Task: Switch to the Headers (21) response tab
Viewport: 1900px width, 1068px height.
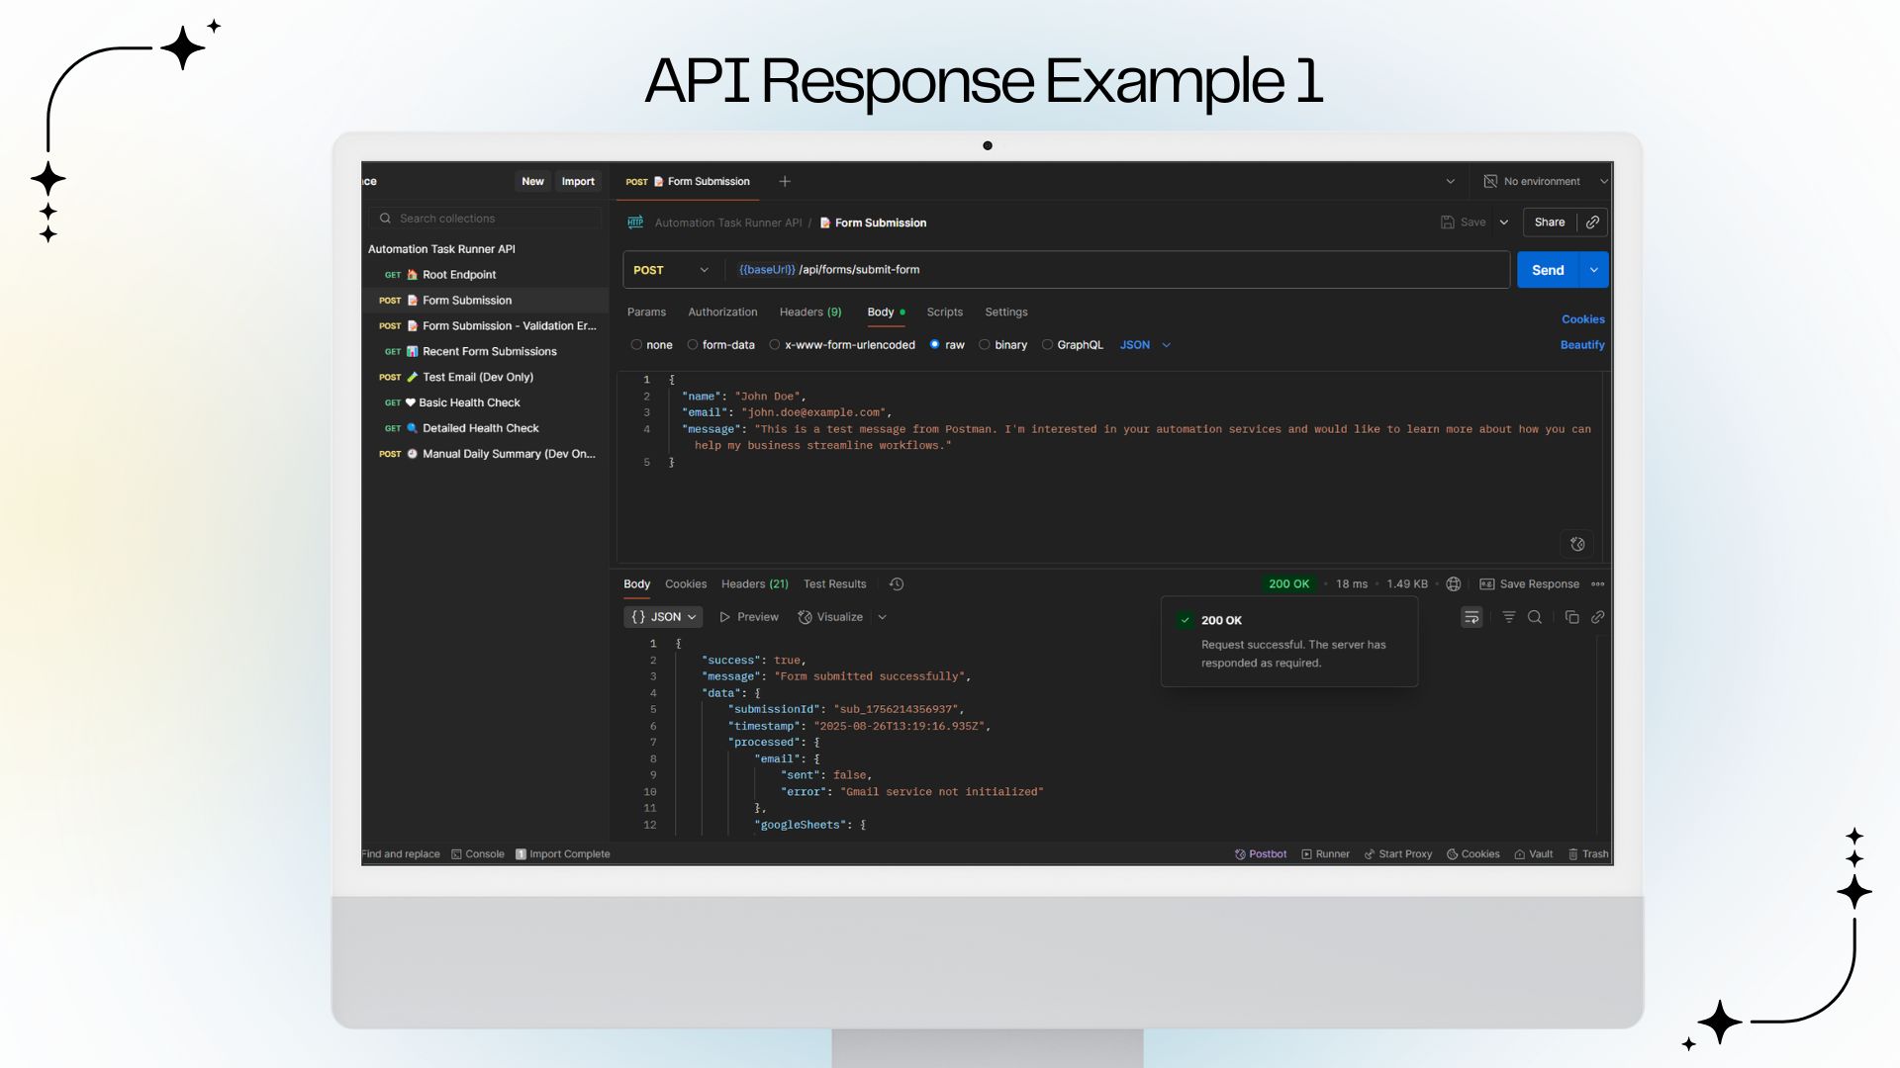Action: 754,583
